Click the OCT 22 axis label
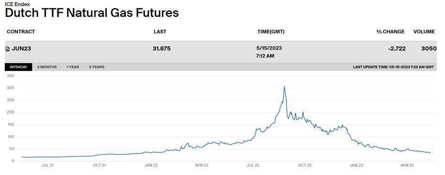The height and width of the screenshot is (175, 445). pyautogui.click(x=305, y=165)
